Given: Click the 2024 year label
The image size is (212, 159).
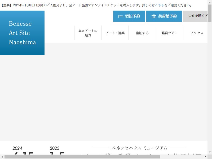Looking at the screenshot, I should [17, 148].
